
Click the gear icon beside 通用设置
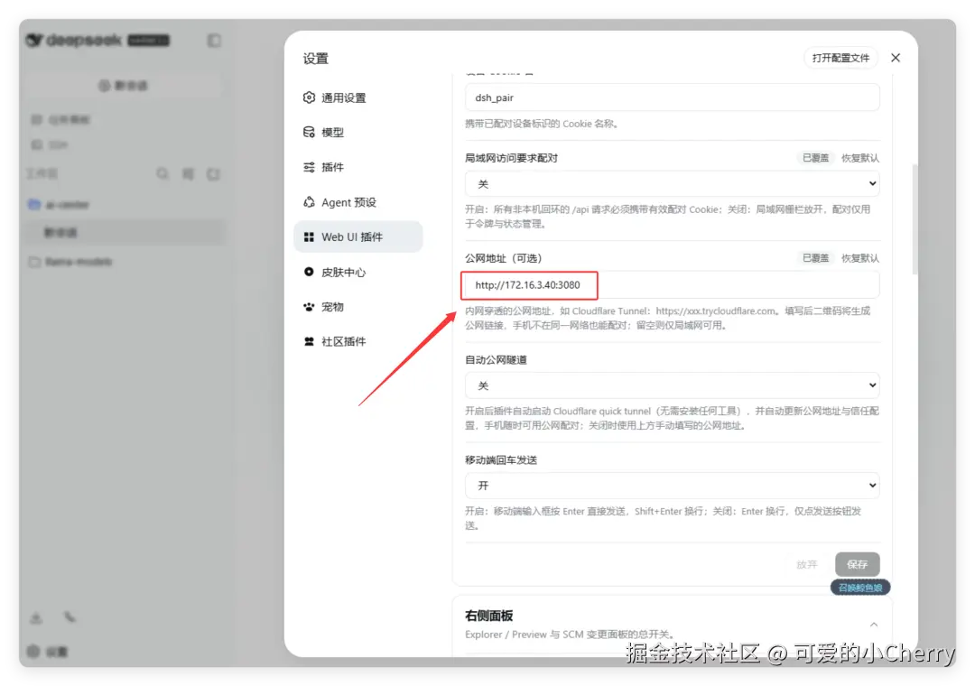pos(309,97)
